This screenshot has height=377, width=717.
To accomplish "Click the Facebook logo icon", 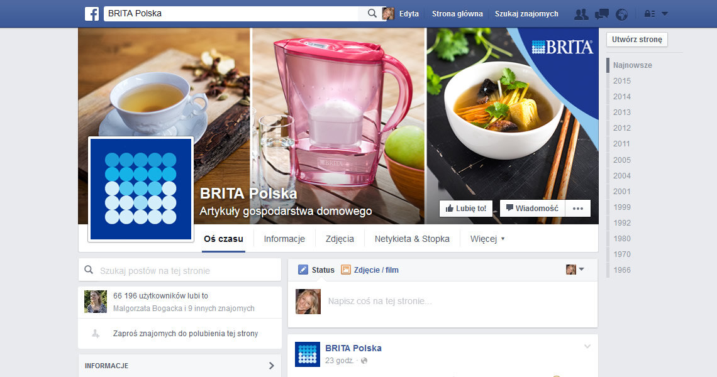I will (92, 14).
